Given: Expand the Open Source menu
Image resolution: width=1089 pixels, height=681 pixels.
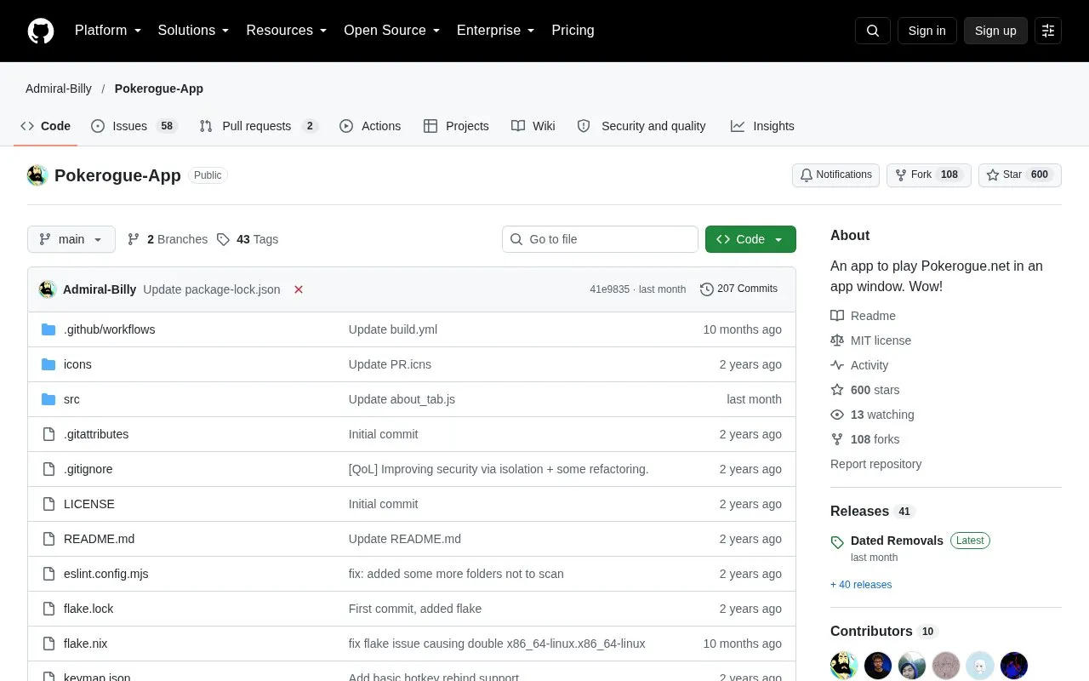Looking at the screenshot, I should click(x=392, y=31).
